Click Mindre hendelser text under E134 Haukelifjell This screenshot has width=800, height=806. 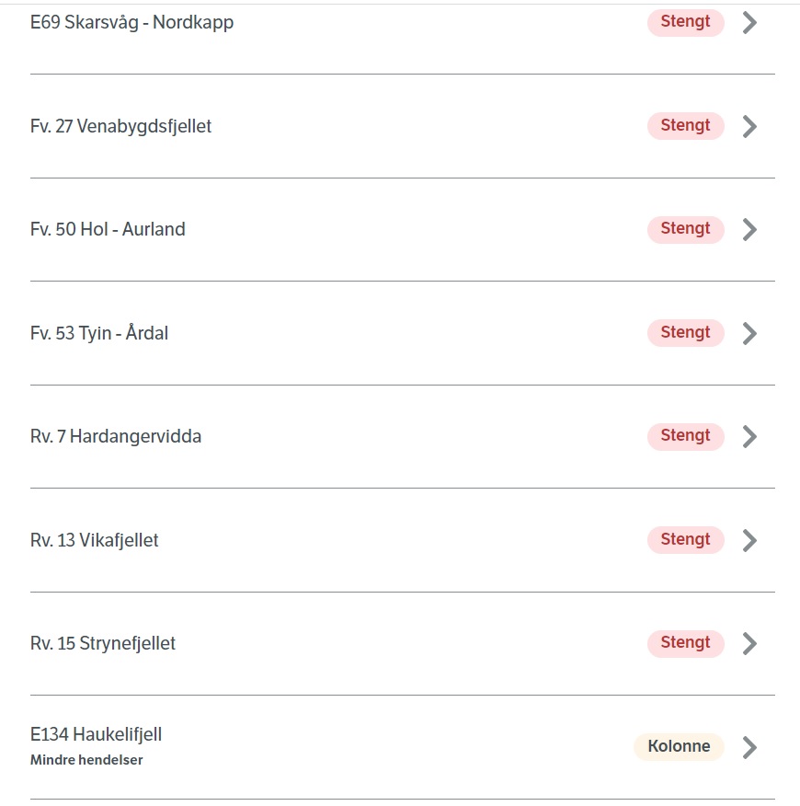[86, 760]
